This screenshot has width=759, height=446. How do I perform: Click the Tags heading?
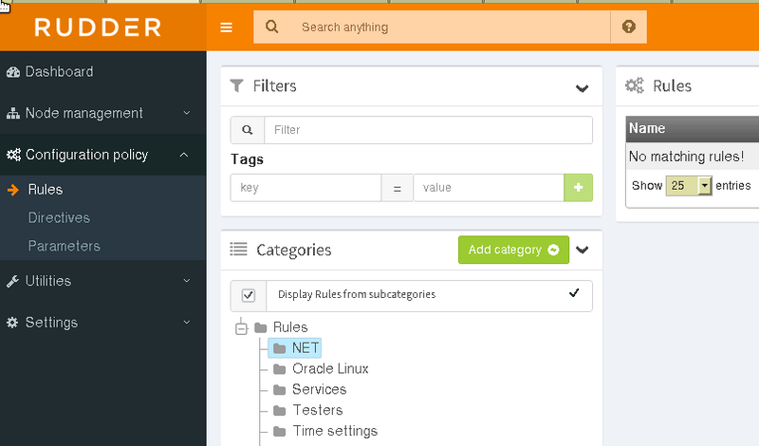[x=247, y=159]
